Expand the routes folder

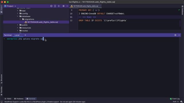(18, 31)
